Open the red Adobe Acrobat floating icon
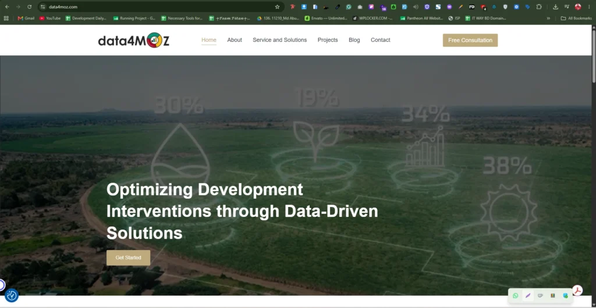This screenshot has width=596, height=308. tap(577, 291)
